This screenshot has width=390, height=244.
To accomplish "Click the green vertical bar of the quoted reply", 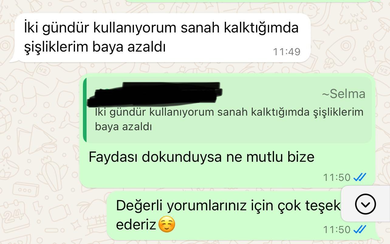I will (x=85, y=110).
